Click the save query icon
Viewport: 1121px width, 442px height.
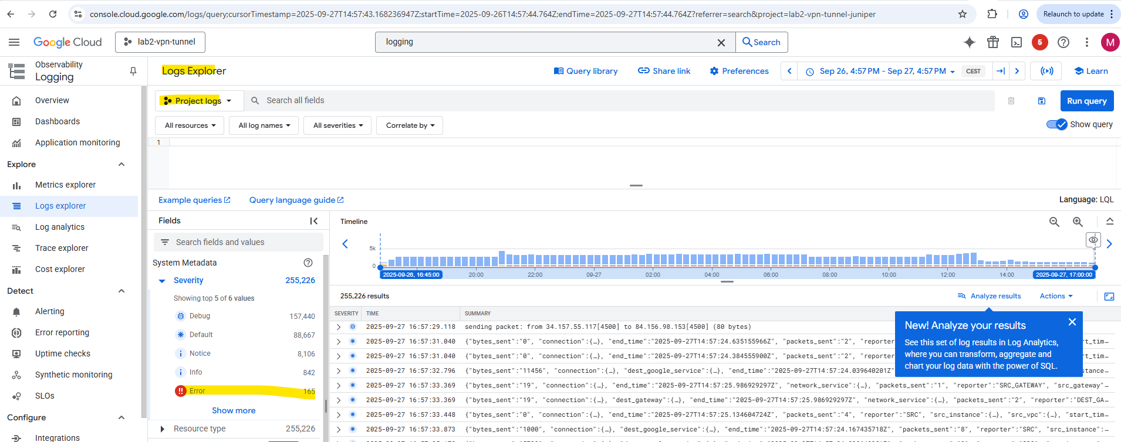[1042, 101]
